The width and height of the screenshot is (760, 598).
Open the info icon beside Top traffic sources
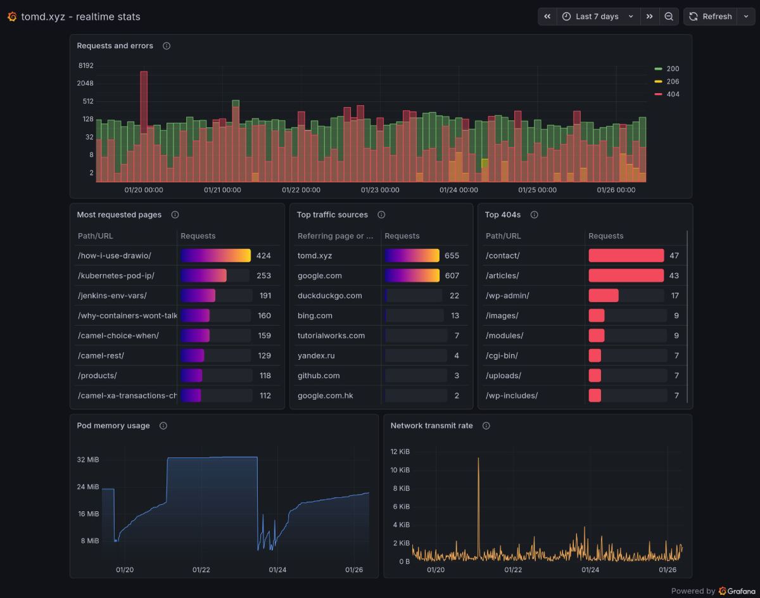click(x=381, y=215)
